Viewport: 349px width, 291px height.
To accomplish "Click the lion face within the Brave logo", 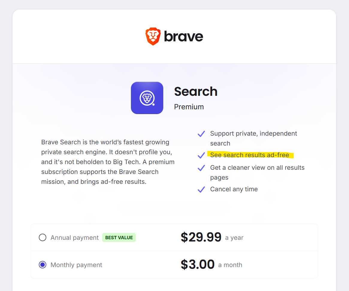I will [x=153, y=37].
